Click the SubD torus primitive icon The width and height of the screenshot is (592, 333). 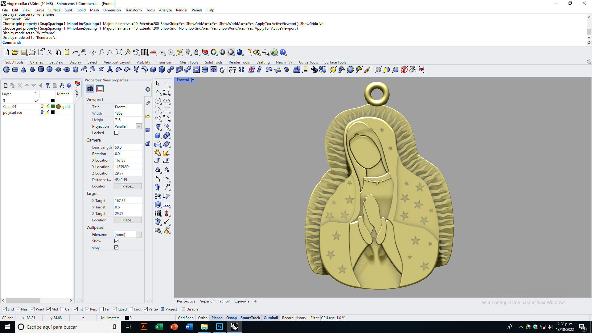coord(67,70)
